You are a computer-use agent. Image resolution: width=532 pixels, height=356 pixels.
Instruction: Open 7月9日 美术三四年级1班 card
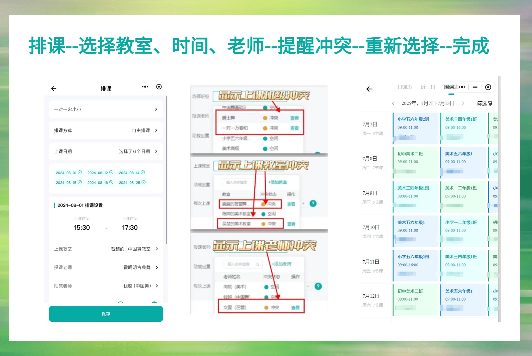pos(415,197)
